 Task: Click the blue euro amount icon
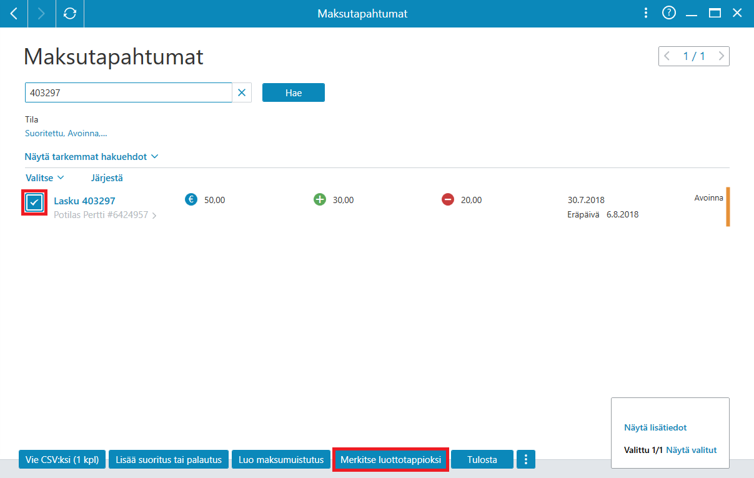pos(191,200)
